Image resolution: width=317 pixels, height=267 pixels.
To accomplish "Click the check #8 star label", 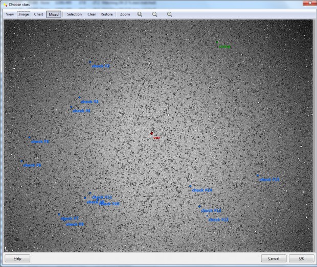I will 75,225.
